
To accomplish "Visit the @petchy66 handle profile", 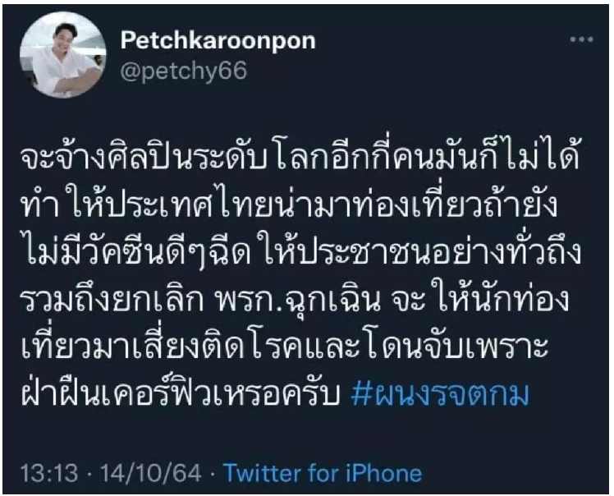I will [x=184, y=71].
